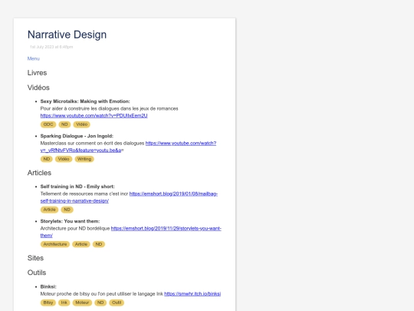
Task: Click the ND tag under Binksi
Action: [x=100, y=303]
